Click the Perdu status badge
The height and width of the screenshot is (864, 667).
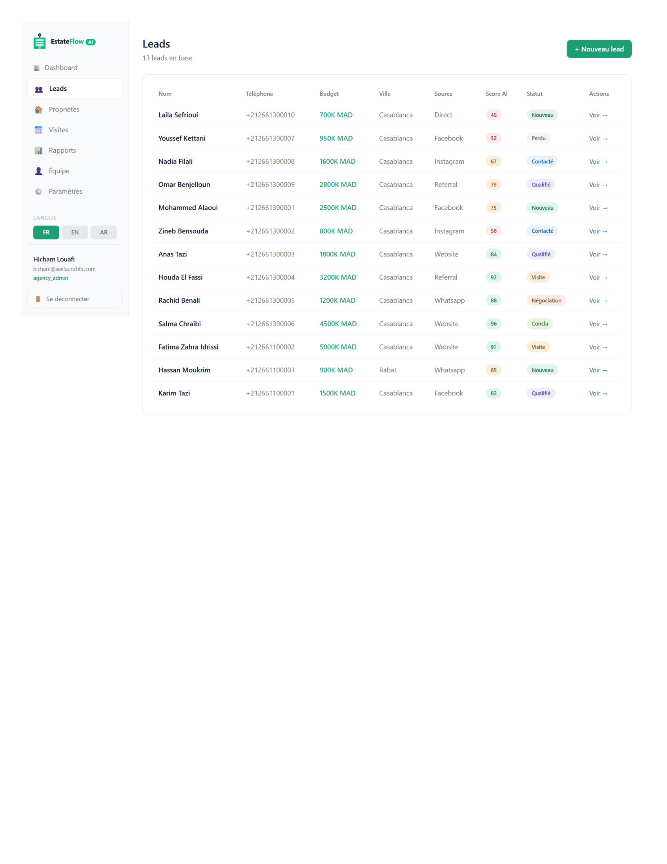[x=538, y=138]
